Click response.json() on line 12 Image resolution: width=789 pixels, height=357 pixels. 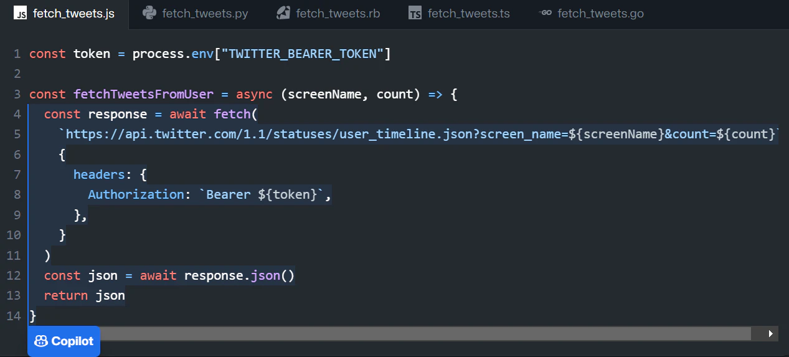tap(239, 275)
